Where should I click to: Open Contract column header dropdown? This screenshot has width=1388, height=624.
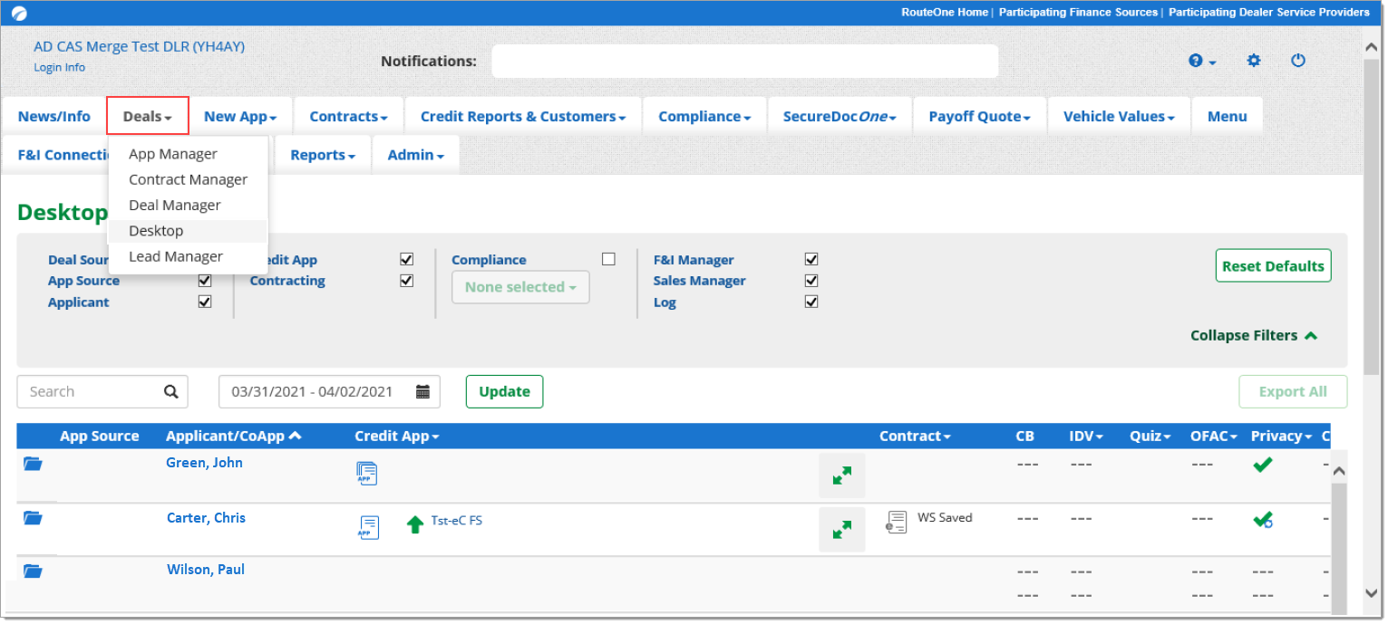[915, 436]
